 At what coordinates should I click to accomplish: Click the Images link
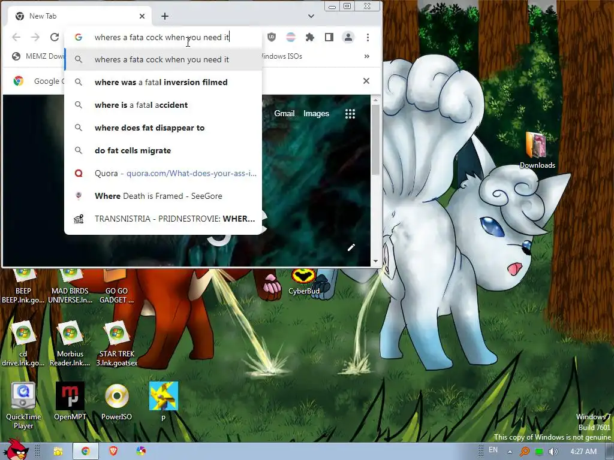pyautogui.click(x=316, y=113)
